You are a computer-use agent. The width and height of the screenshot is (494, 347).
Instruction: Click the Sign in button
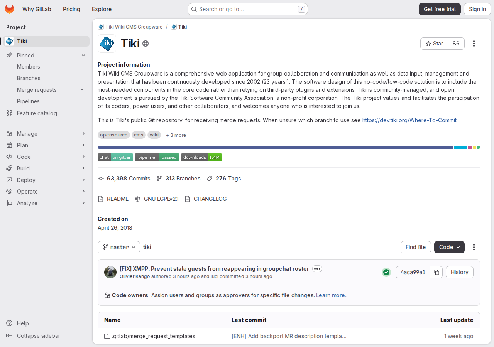click(477, 9)
